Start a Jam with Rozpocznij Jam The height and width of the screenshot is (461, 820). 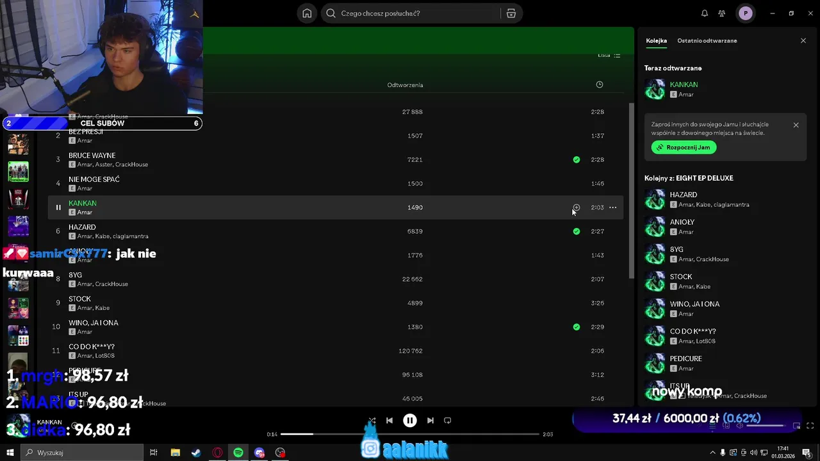(x=684, y=147)
